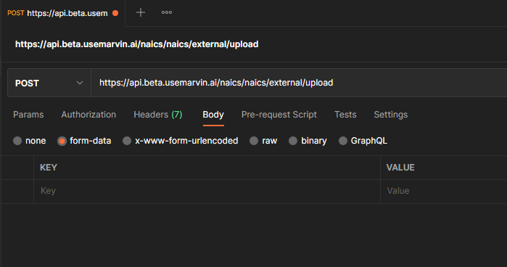Click the request title above the URL bar
This screenshot has width=507, height=267.
tap(137, 44)
